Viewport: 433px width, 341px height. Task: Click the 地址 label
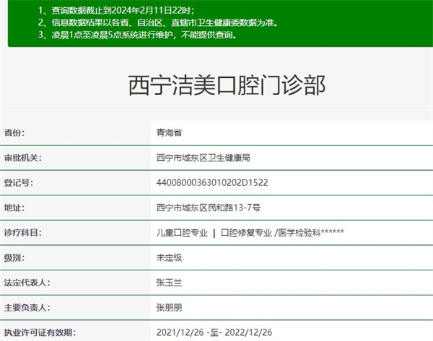coord(14,208)
